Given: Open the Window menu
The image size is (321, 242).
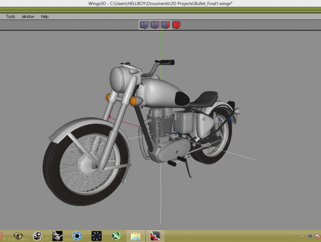Looking at the screenshot, I should (x=28, y=17).
